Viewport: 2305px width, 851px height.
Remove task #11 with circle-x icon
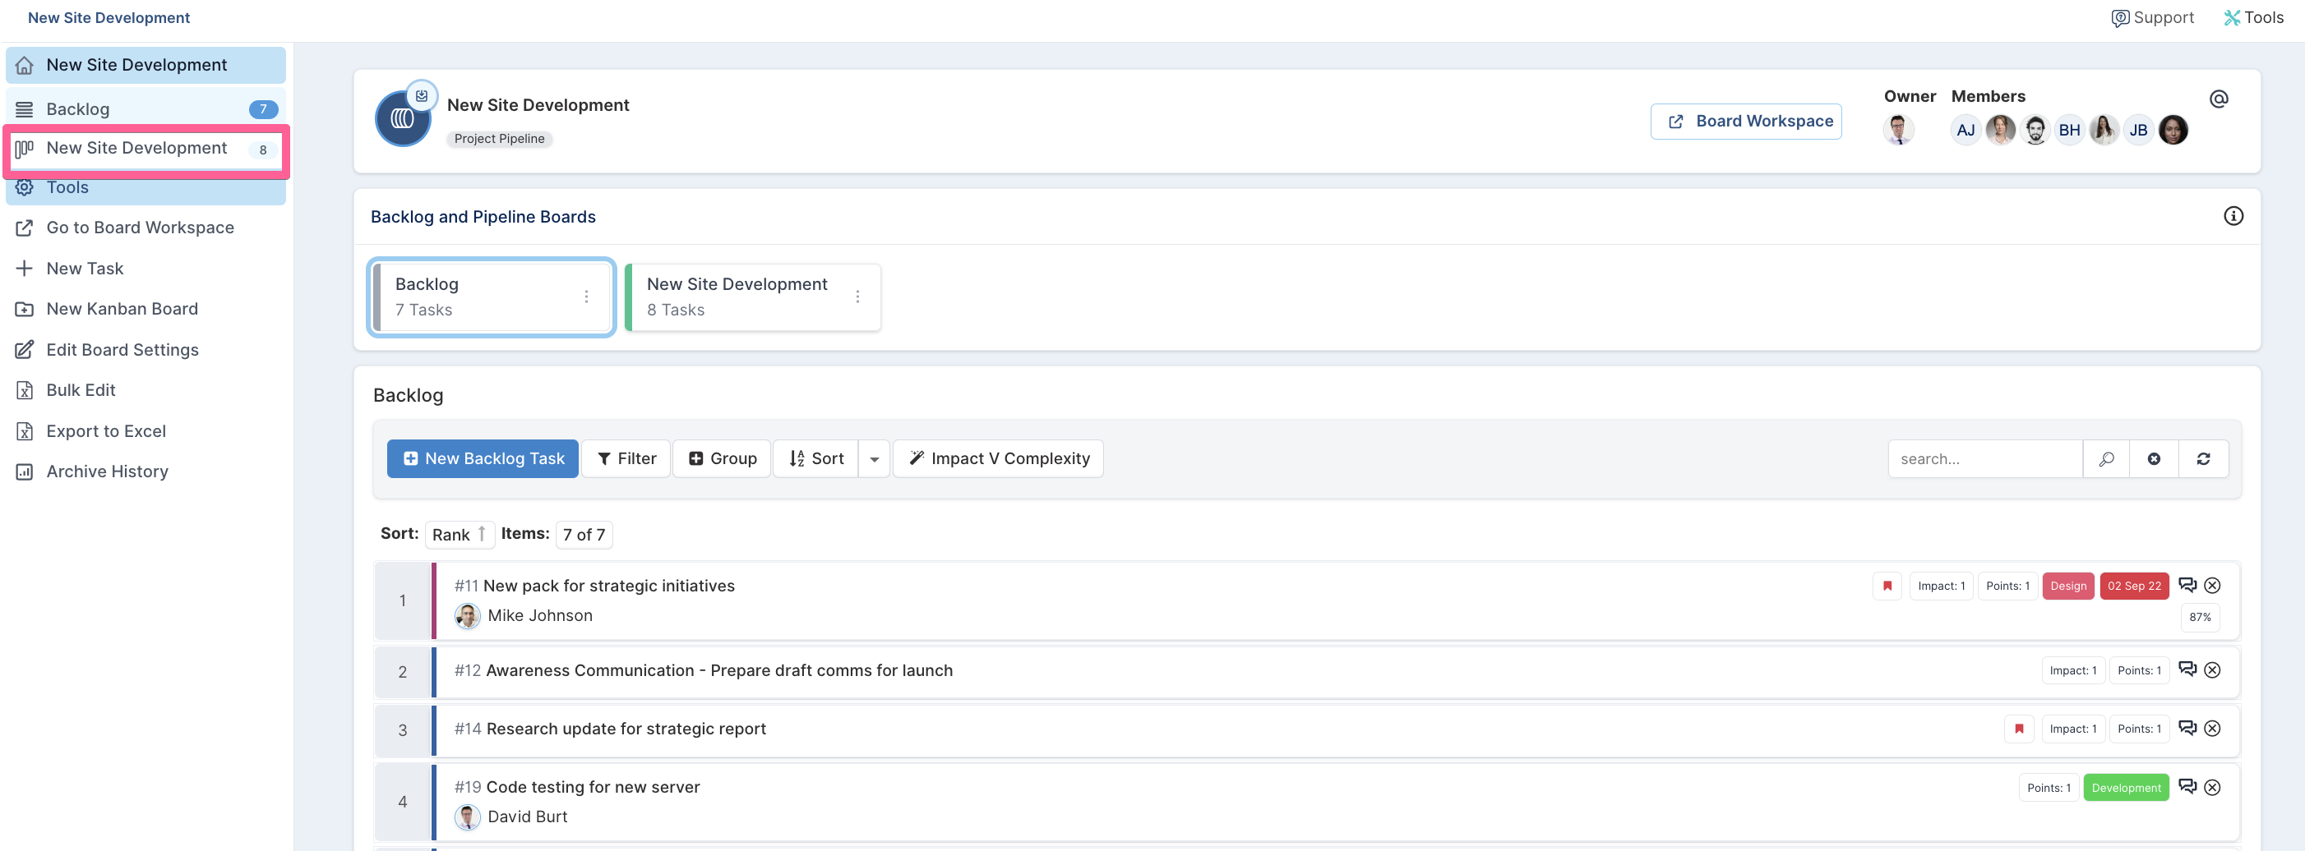[x=2212, y=586]
